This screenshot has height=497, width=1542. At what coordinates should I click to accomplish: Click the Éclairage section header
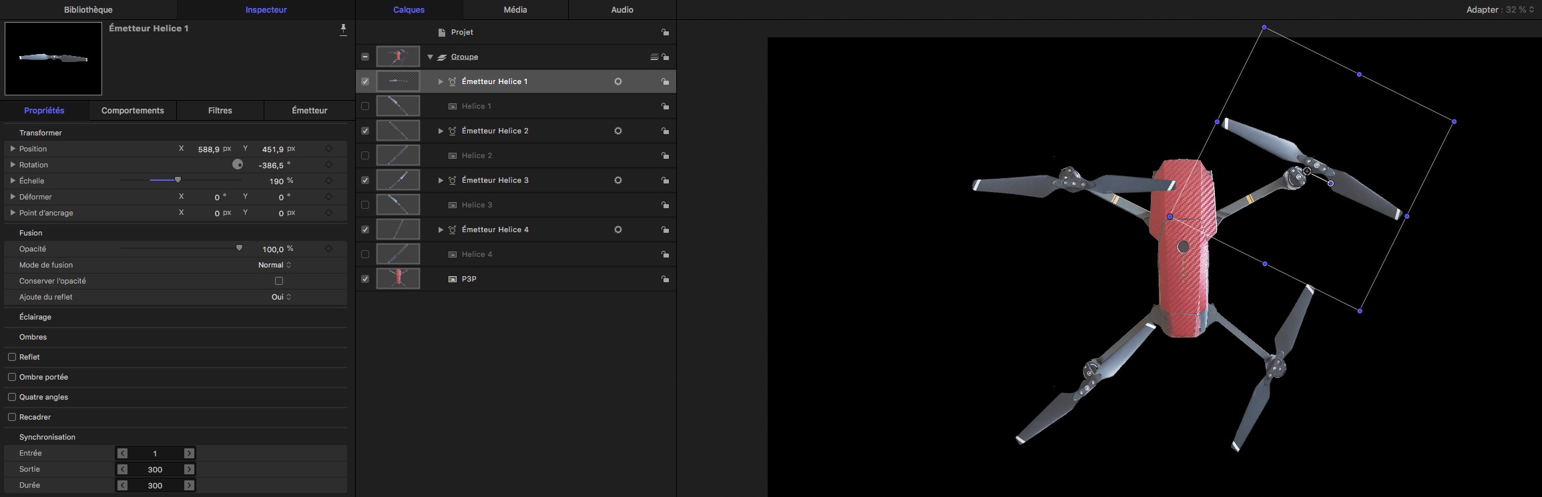point(35,317)
